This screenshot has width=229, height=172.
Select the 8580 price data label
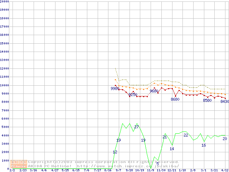pyautogui.click(x=207, y=100)
